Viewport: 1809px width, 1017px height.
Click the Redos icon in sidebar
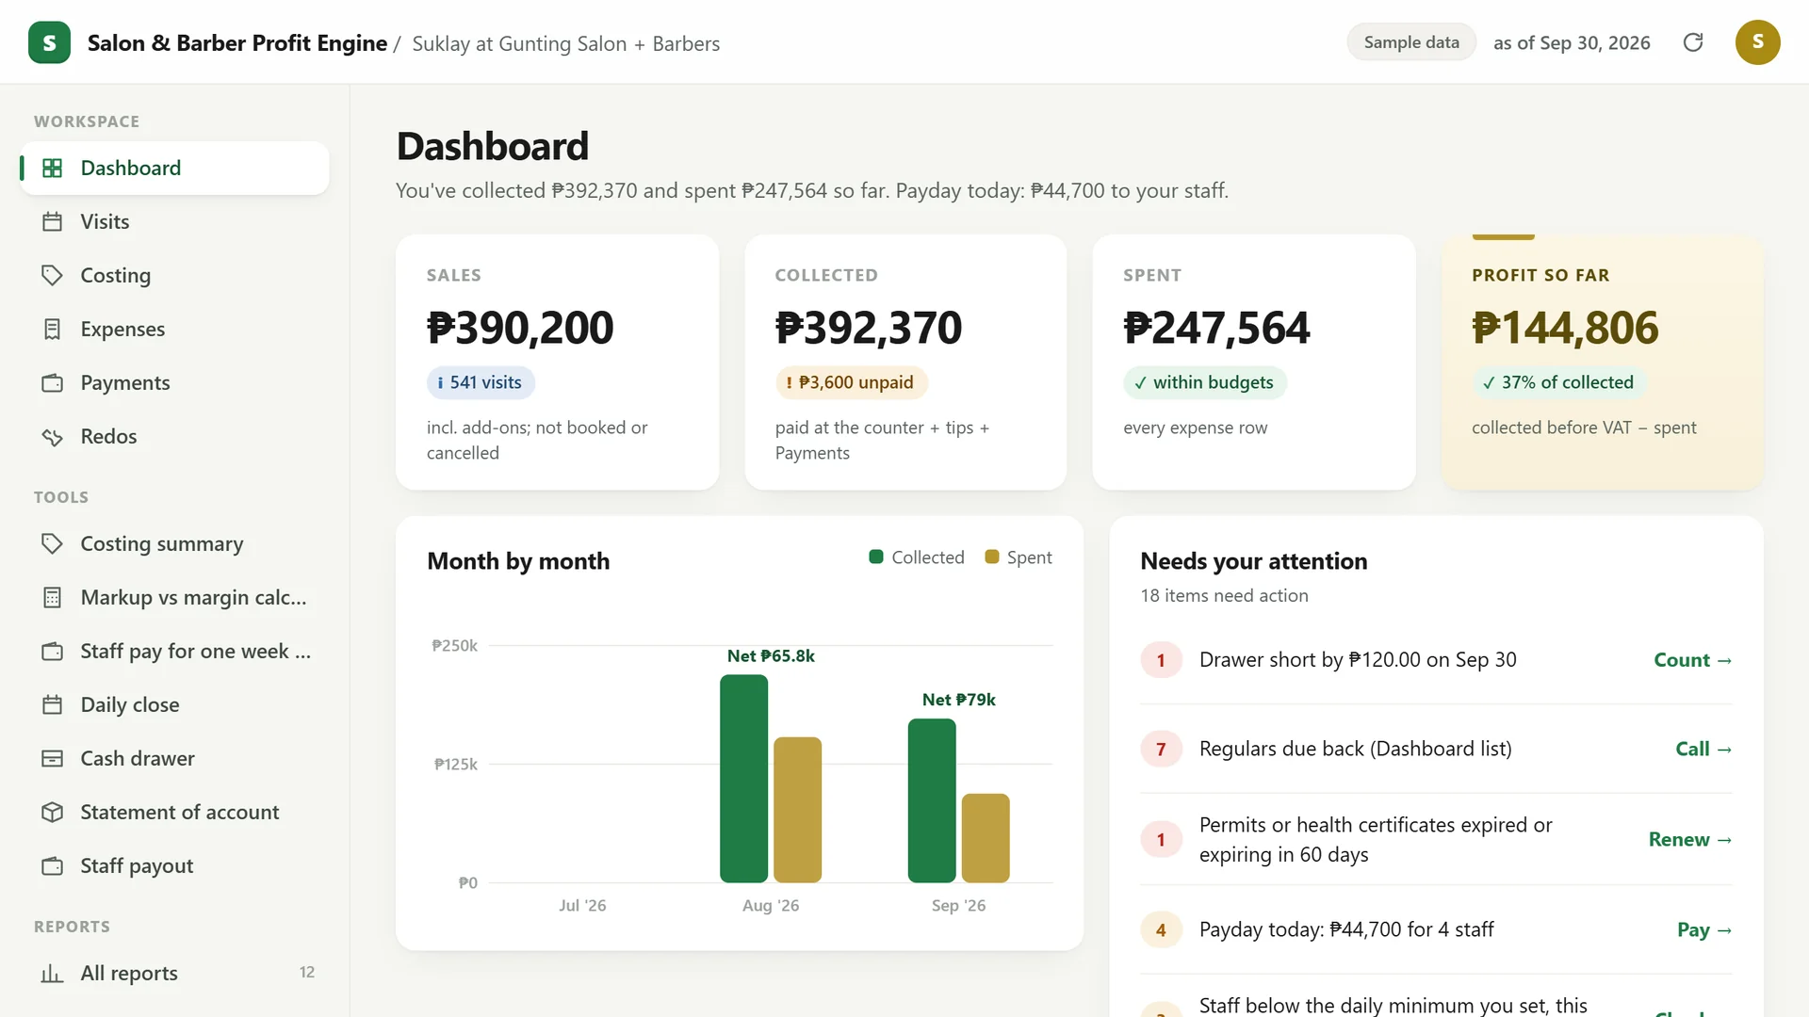tap(53, 436)
